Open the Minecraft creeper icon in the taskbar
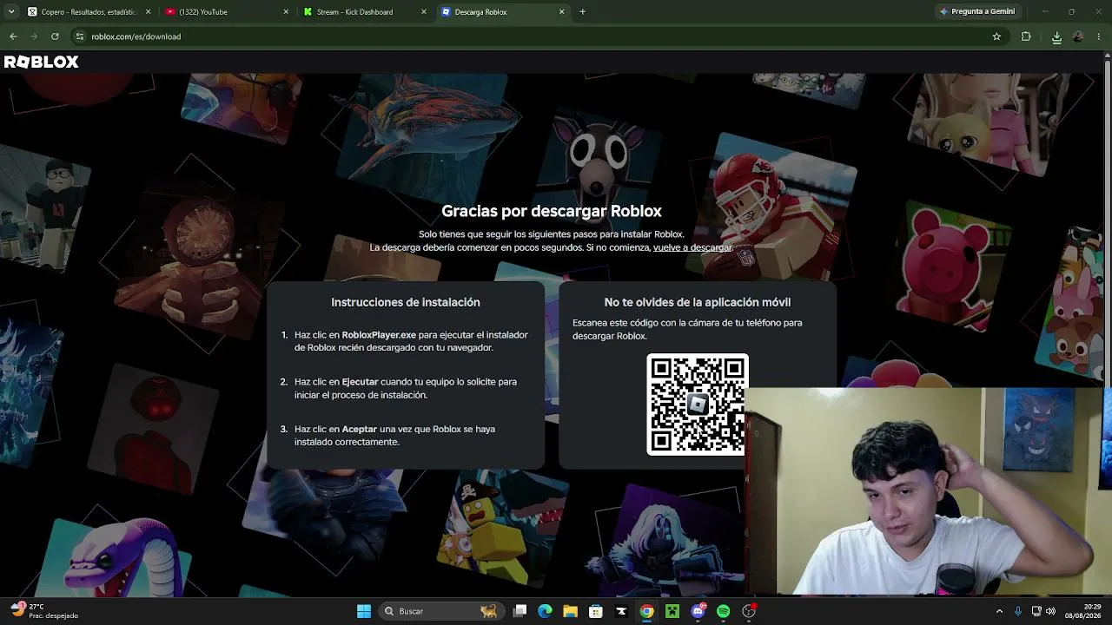The width and height of the screenshot is (1112, 625). (x=672, y=611)
